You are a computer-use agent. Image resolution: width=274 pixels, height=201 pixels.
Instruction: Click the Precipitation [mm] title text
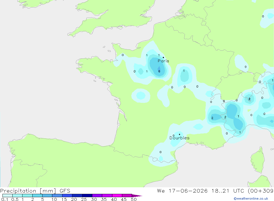[28, 191]
